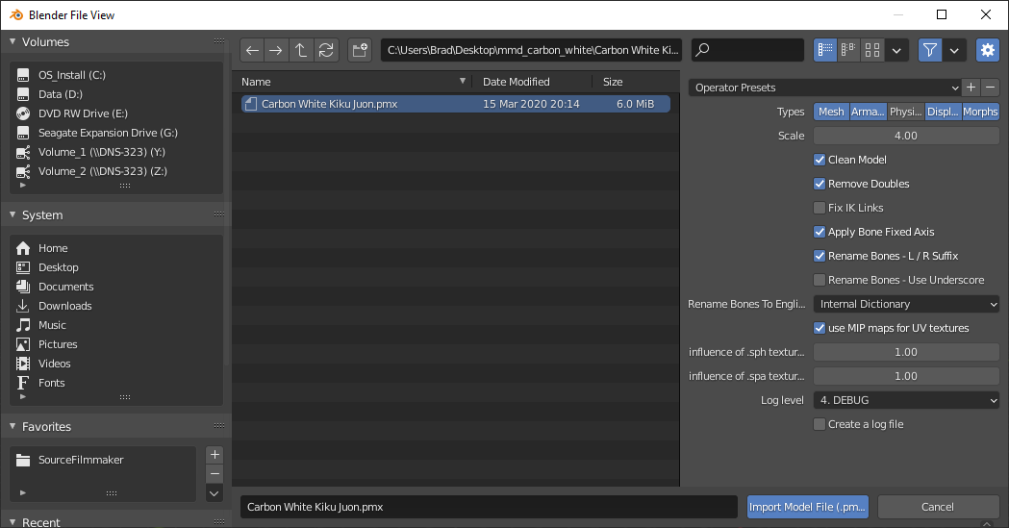Open display settings dropdown arrow
The height and width of the screenshot is (528, 1009).
pyautogui.click(x=896, y=50)
